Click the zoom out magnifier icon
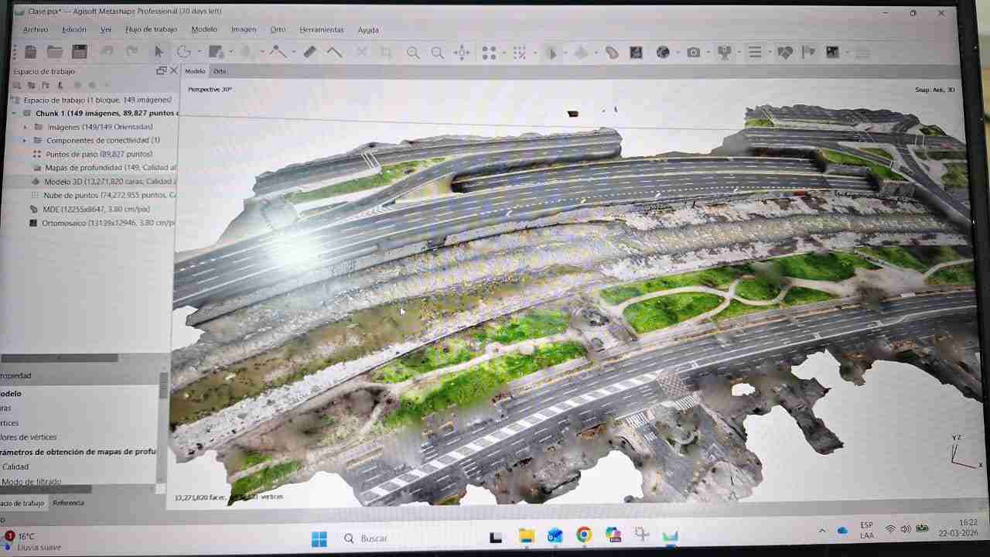The image size is (990, 557). (437, 52)
